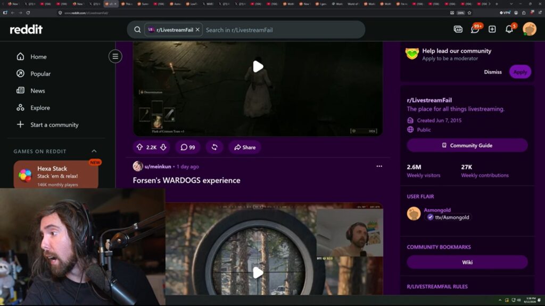
Task: Click the ttv/Asmongold flair badge
Action: [449, 217]
